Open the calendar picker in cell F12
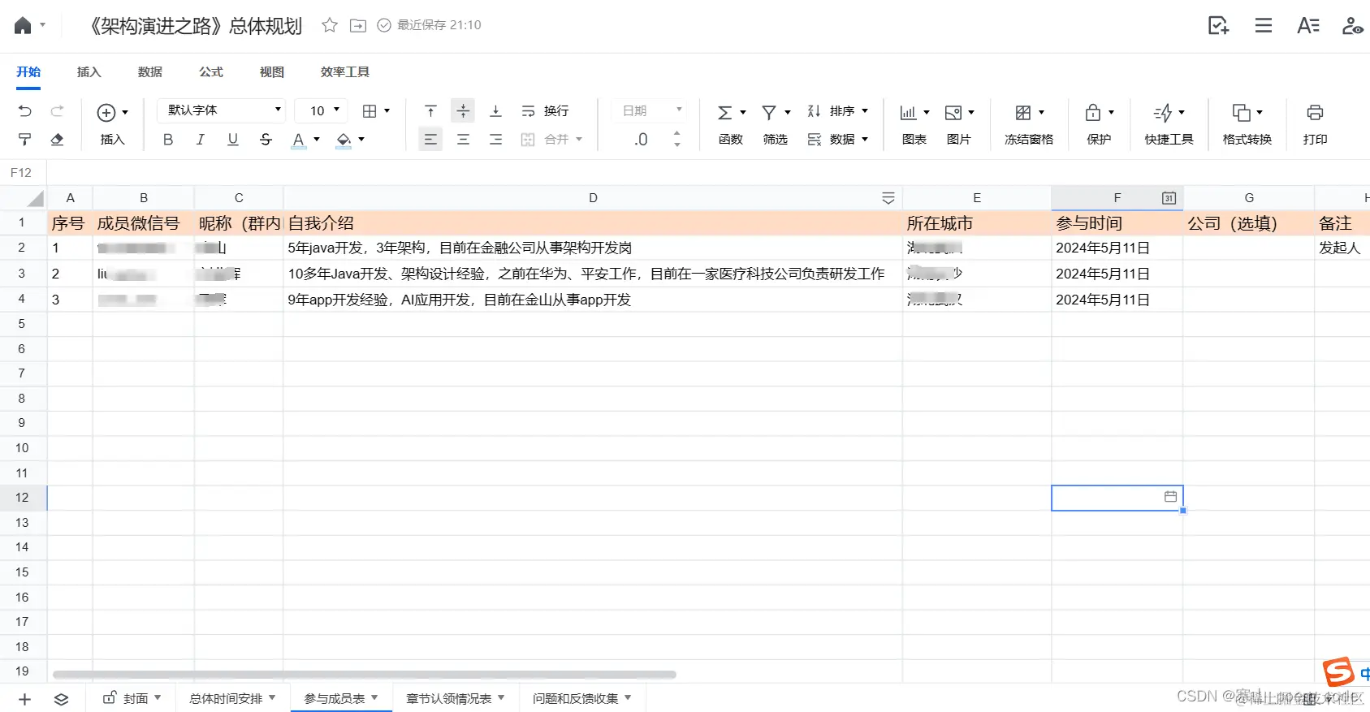The height and width of the screenshot is (712, 1370). [x=1170, y=497]
